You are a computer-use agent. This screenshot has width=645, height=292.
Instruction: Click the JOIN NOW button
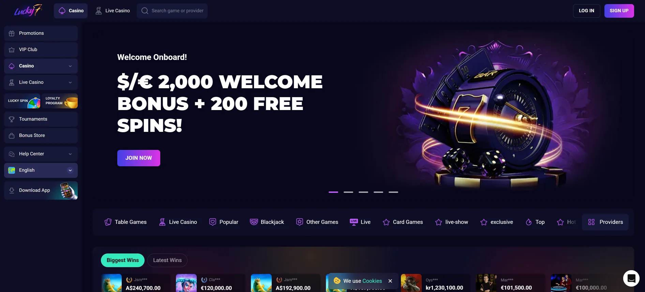pyautogui.click(x=139, y=158)
